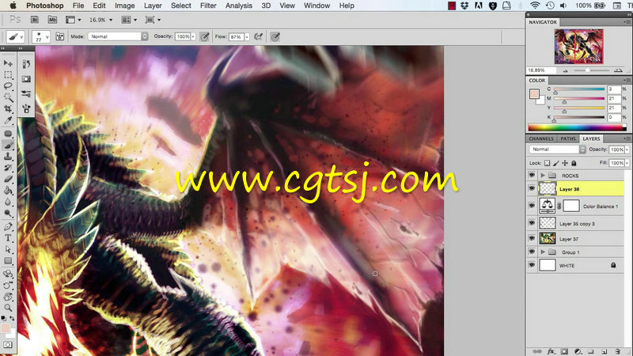Select the Rectangular Marquee tool
633x356 pixels.
point(8,75)
